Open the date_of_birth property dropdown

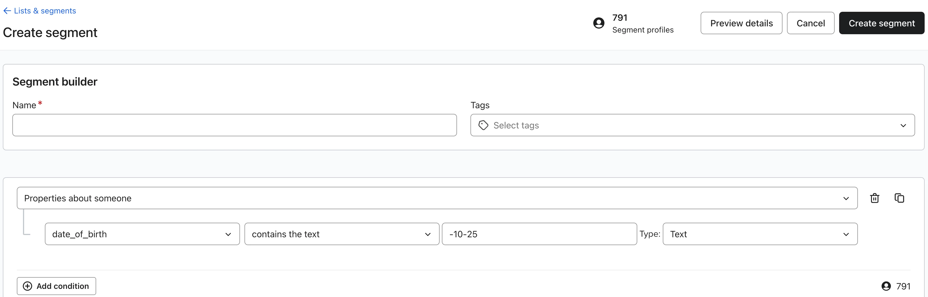142,234
